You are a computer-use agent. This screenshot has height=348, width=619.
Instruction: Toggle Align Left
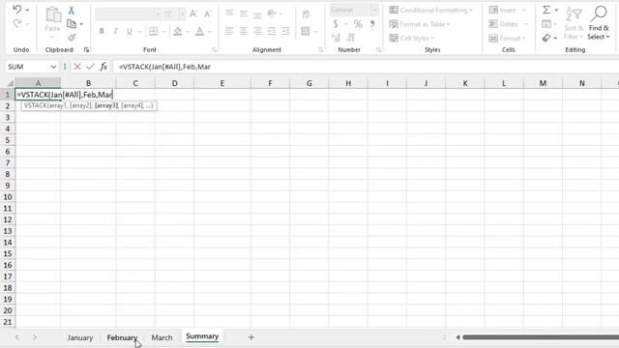click(x=229, y=31)
